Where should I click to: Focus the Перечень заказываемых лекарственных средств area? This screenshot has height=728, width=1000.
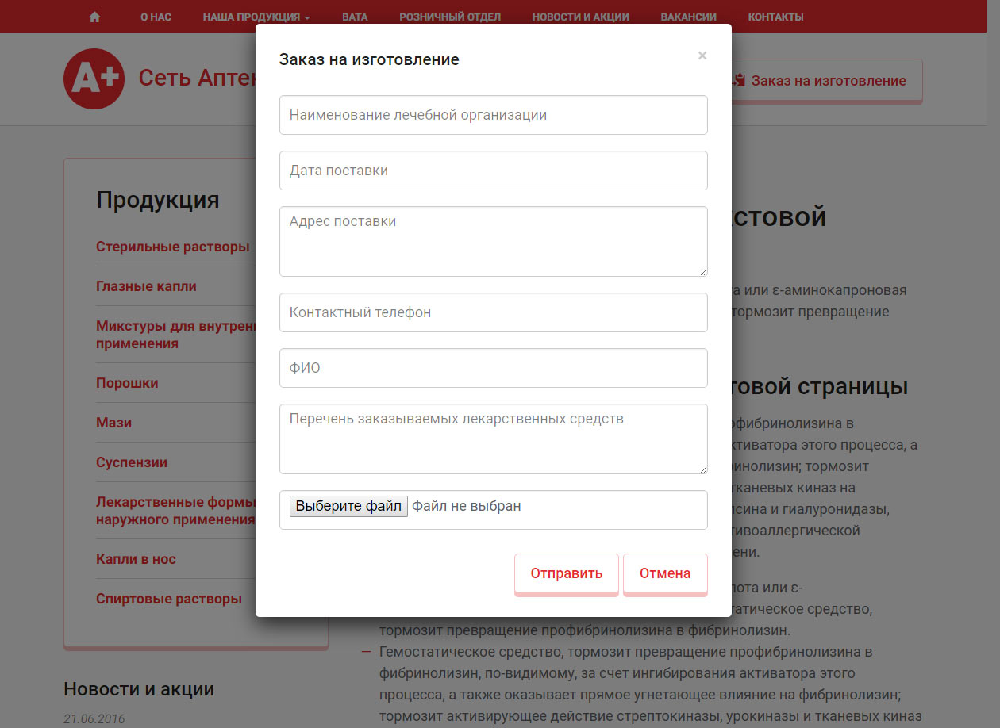pos(493,439)
